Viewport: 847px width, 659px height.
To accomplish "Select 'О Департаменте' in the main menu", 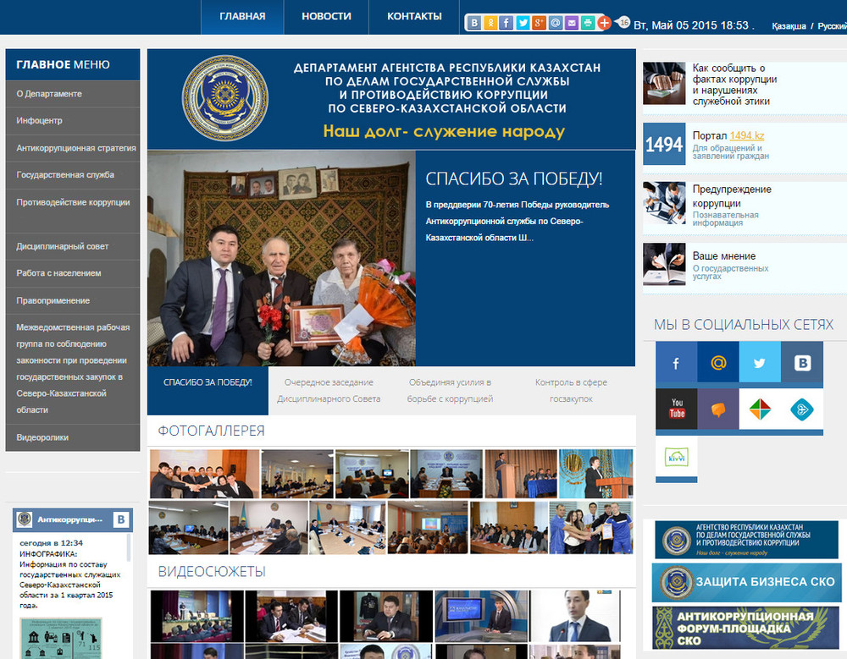I will [72, 94].
